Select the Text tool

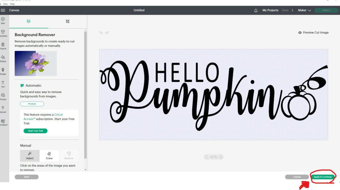pyautogui.click(x=3, y=84)
